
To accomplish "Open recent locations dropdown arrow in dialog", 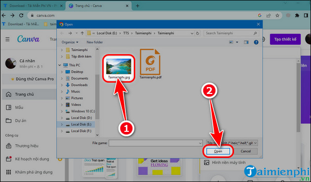I will coord(77,33).
